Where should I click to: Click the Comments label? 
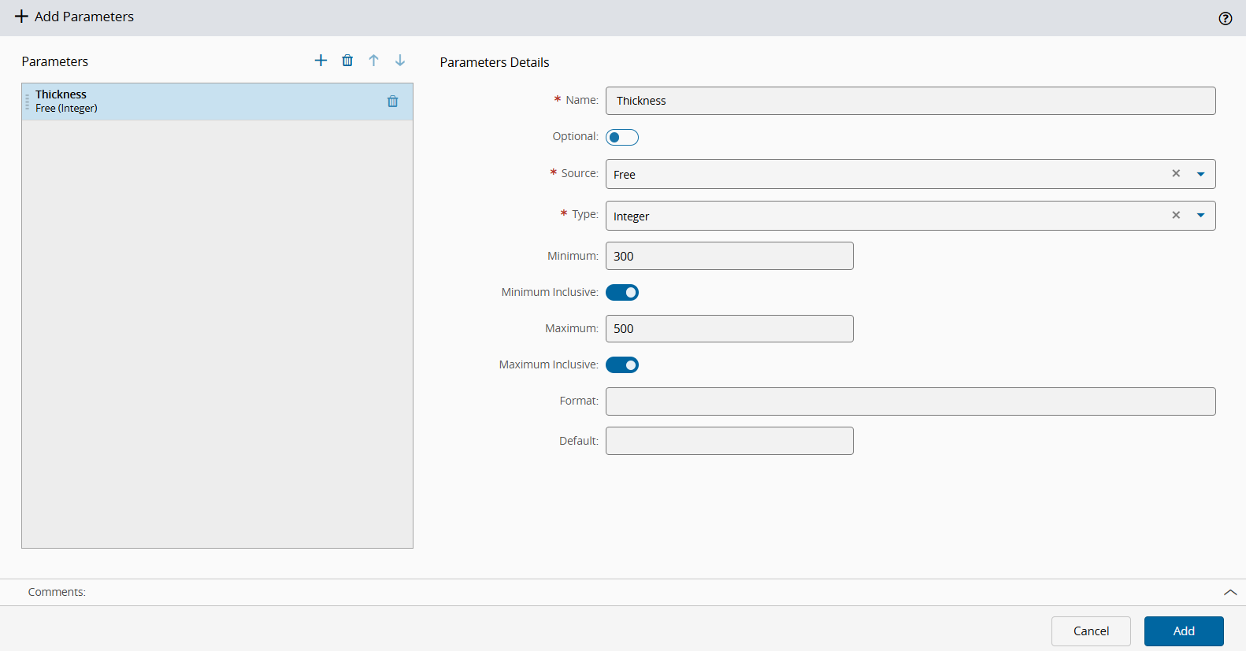coord(57,592)
